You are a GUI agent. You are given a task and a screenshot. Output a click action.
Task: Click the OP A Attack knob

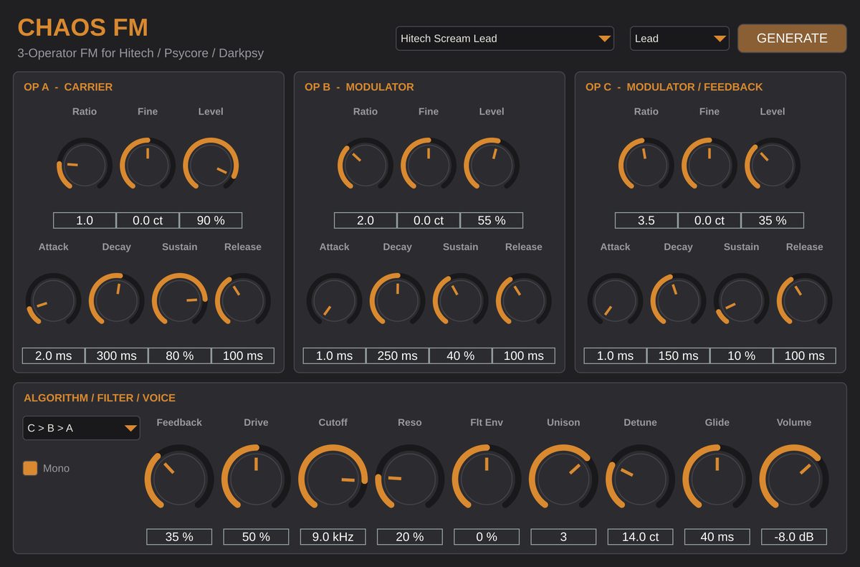(x=54, y=300)
